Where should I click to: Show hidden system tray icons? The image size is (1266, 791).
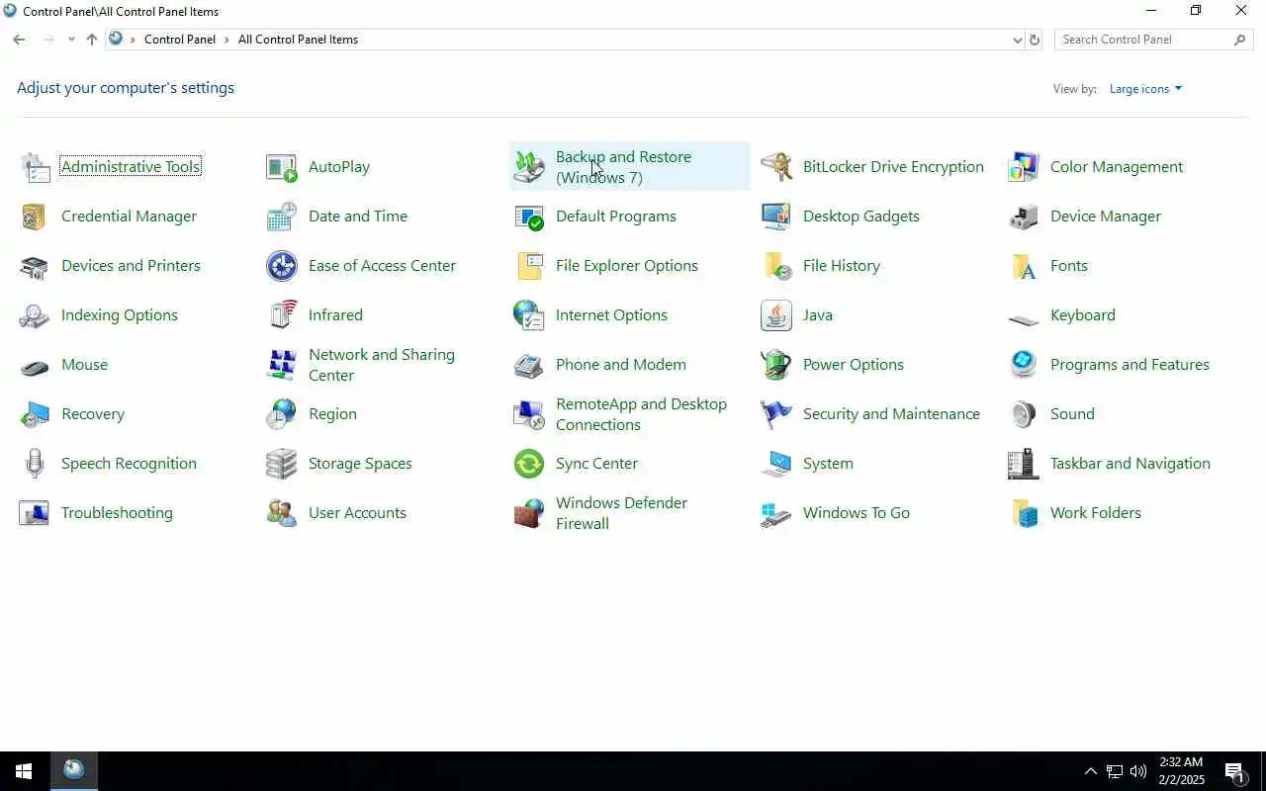(x=1090, y=771)
